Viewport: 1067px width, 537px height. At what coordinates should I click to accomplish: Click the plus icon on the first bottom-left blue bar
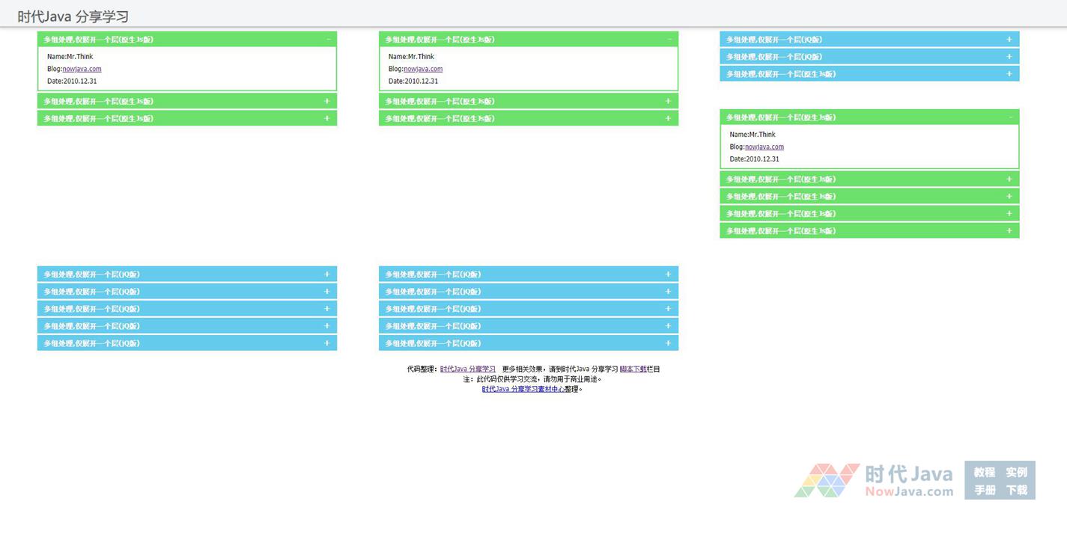[326, 274]
